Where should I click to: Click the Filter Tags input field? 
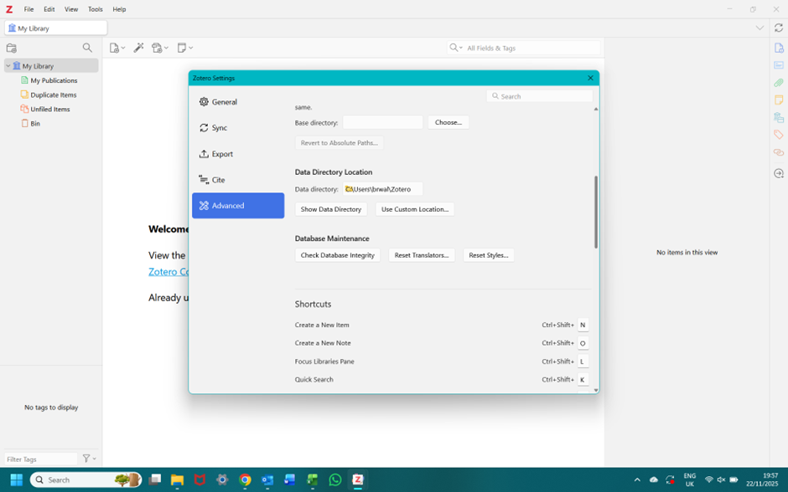click(41, 459)
